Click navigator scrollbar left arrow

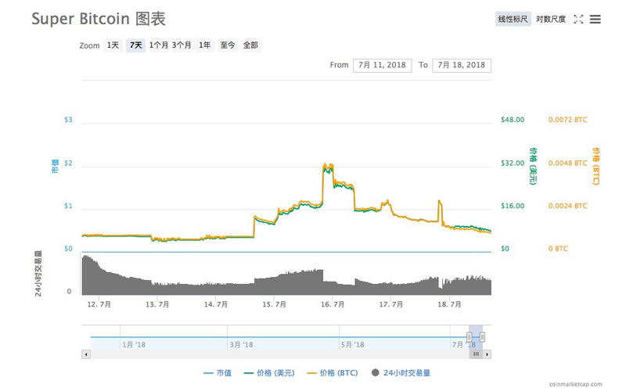tap(86, 354)
